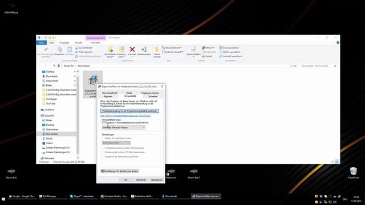
Task: Select Downloads under Dieser PC in the tree
Action: [x=52, y=134]
